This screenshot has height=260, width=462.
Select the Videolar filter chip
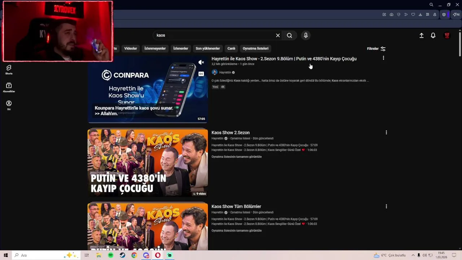pyautogui.click(x=131, y=48)
